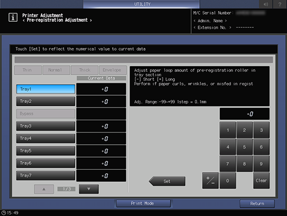
Task: Tap number 5 on the keypad
Action: tap(244, 147)
